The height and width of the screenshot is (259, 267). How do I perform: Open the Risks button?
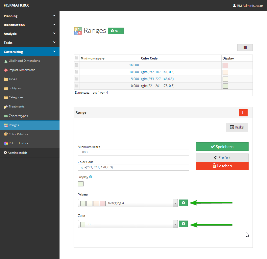click(237, 127)
